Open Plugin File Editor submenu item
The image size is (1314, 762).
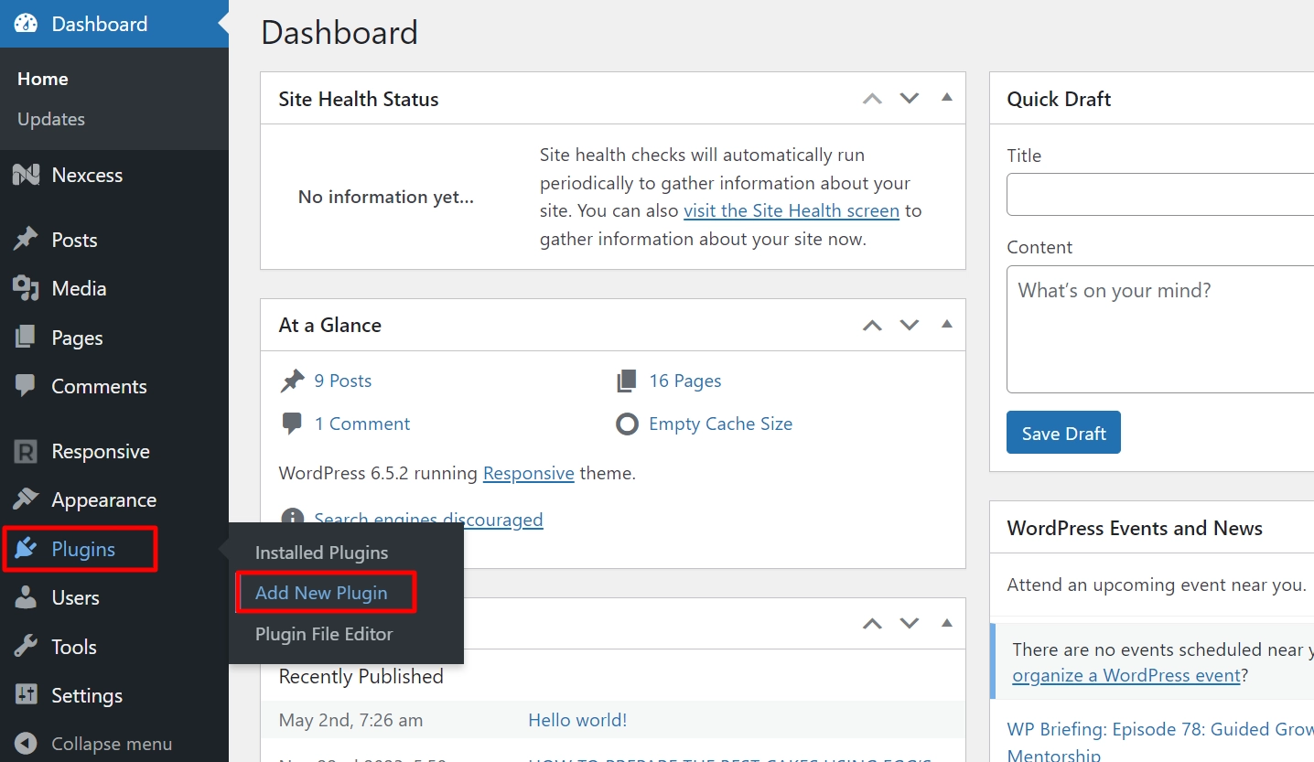[324, 634]
